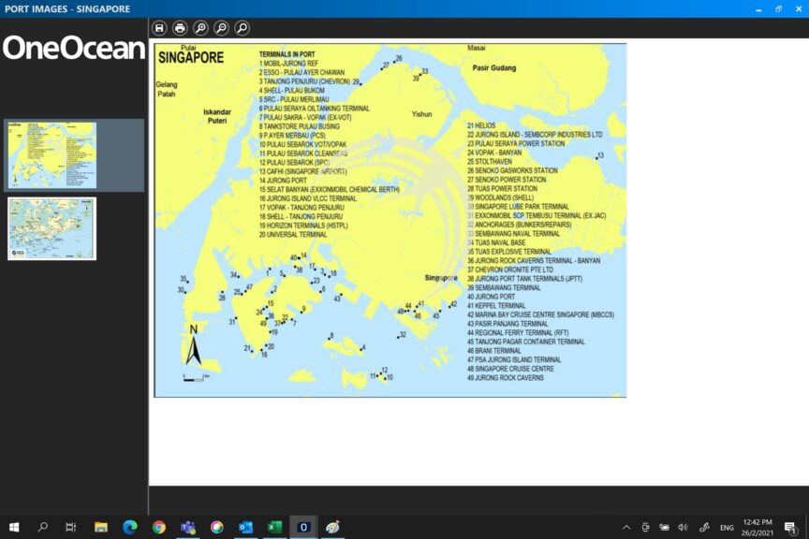The height and width of the screenshot is (539, 809).
Task: Launch Microsoft Edge from the taskbar
Action: click(129, 527)
